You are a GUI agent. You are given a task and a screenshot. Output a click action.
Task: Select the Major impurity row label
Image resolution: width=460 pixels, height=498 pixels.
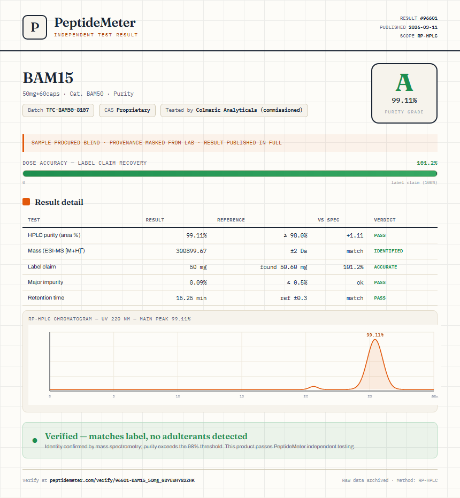(45, 282)
